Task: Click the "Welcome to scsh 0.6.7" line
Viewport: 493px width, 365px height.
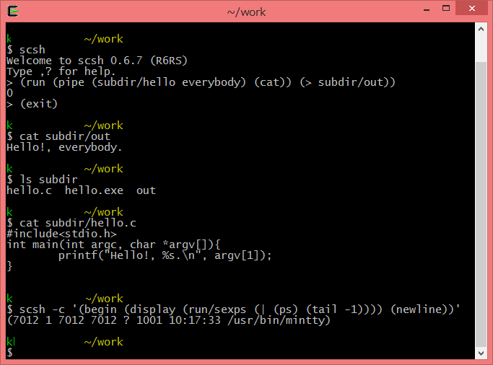Action: tap(97, 61)
